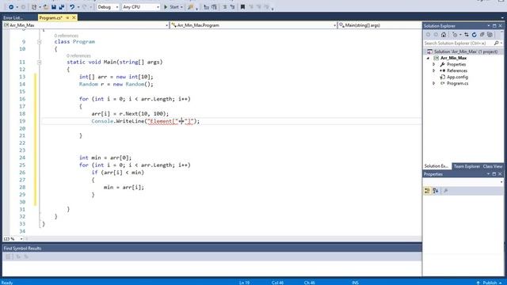
Task: Click Sync with Active Document icon
Action: (467, 35)
